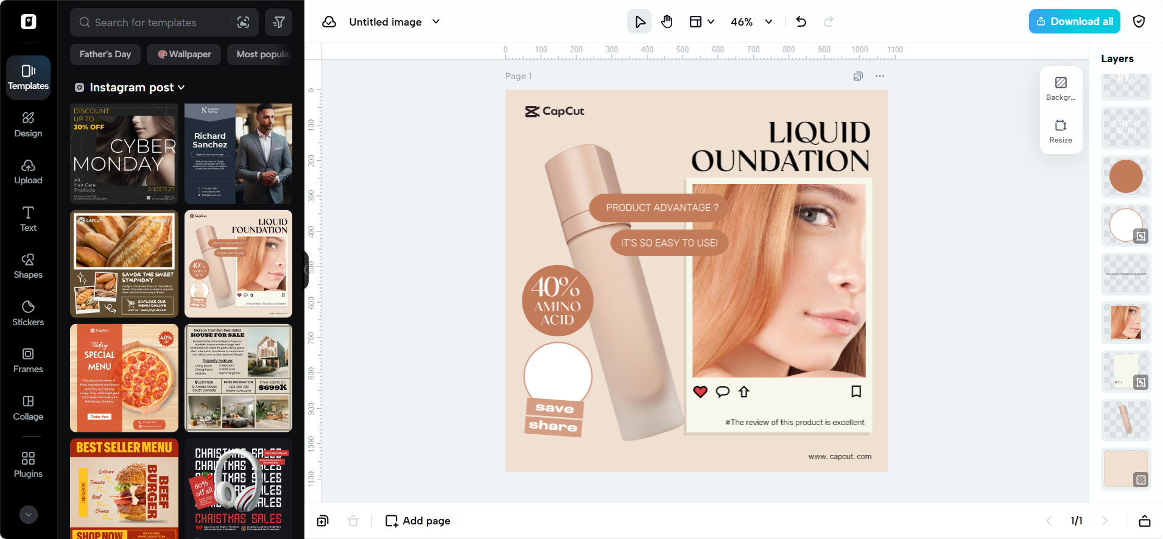
Task: Click the red heart icon on canvas
Action: coord(700,392)
